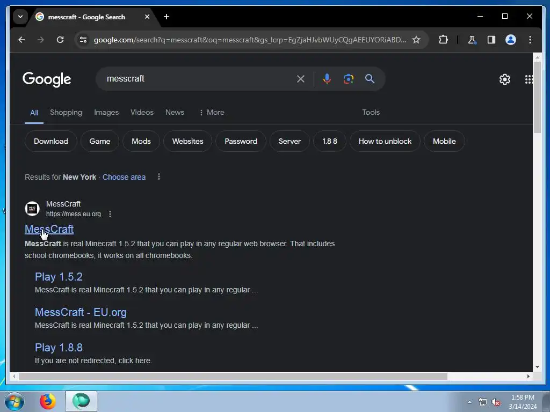Click the Google logo
550x412 pixels.
coord(47,80)
